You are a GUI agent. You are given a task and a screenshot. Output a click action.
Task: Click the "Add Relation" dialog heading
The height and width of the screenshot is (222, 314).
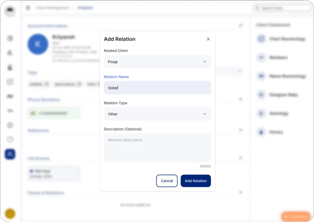(x=119, y=39)
